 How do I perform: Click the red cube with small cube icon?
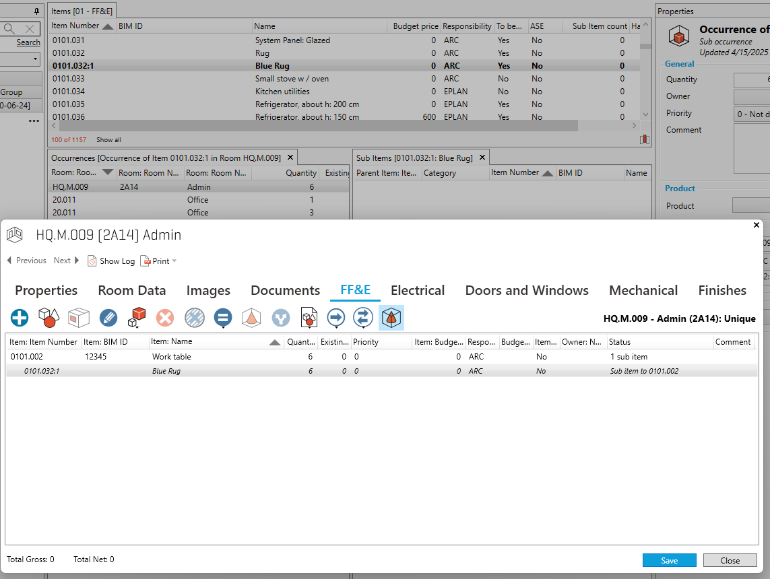(137, 317)
